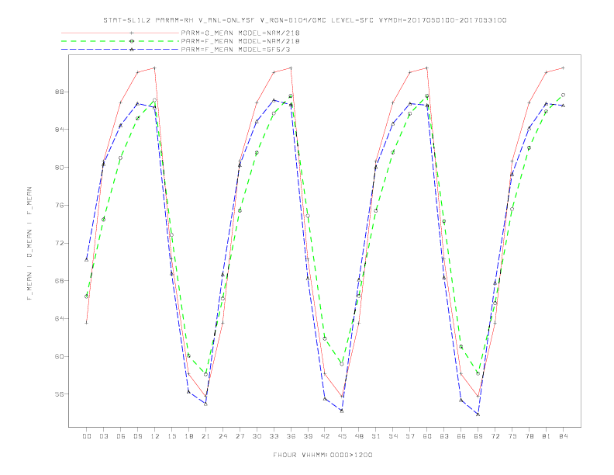Click the green dashed legend line sample
The height and width of the screenshot is (475, 614).
(120, 41)
